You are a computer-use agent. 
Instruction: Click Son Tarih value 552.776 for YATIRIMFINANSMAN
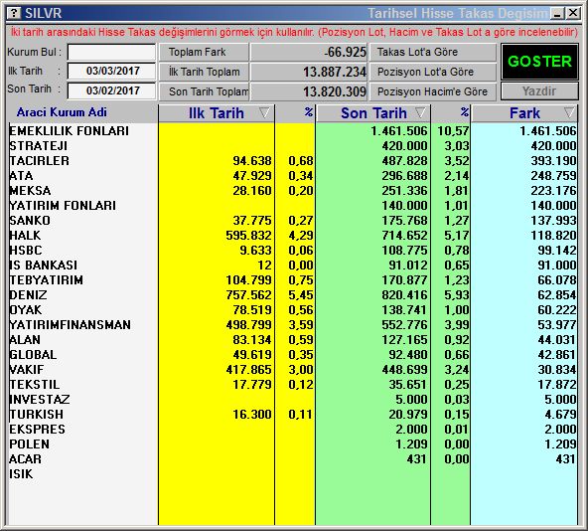pos(404,325)
